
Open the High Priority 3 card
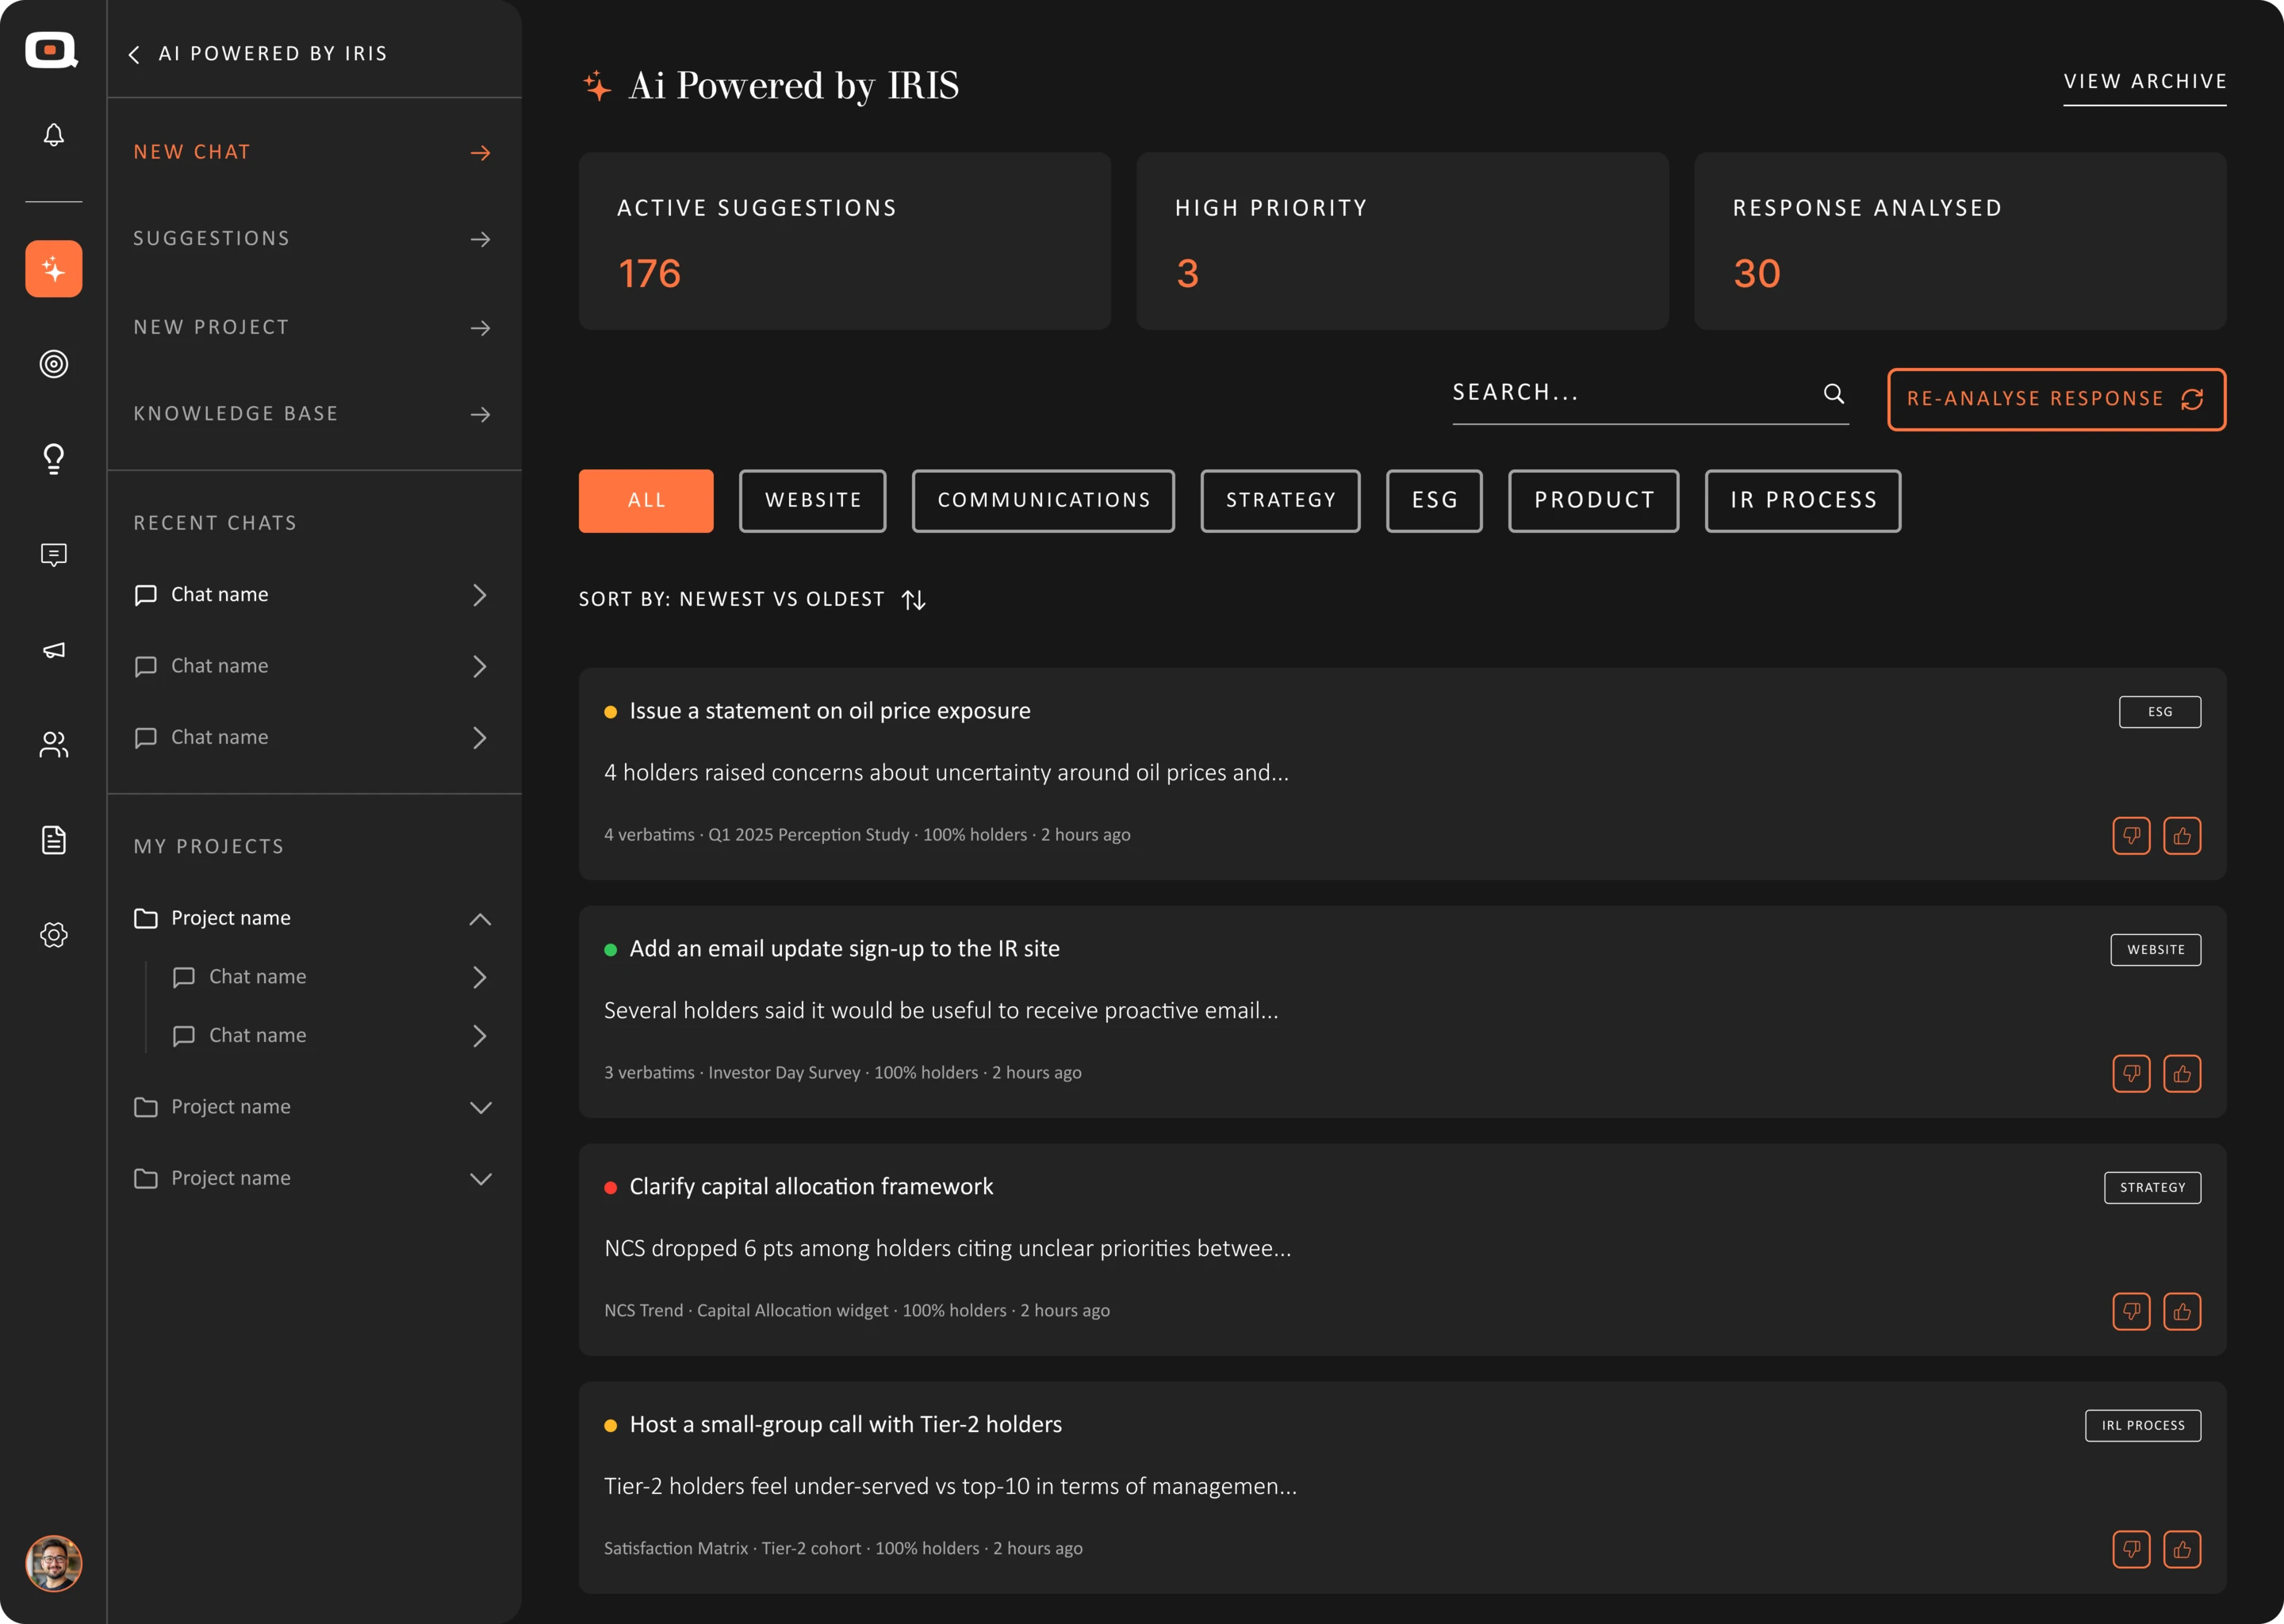click(x=1402, y=241)
